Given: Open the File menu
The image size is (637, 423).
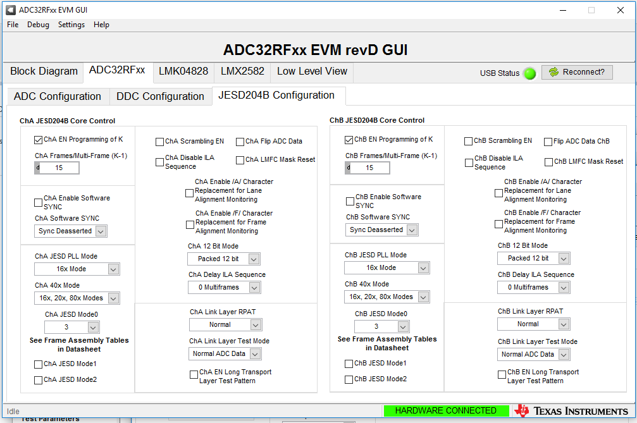Looking at the screenshot, I should pyautogui.click(x=13, y=25).
